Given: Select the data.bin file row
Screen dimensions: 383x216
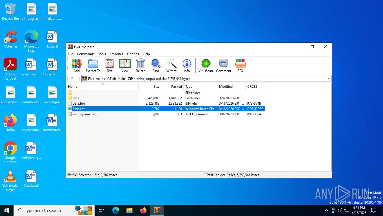Looking at the screenshot, I should [166, 103].
